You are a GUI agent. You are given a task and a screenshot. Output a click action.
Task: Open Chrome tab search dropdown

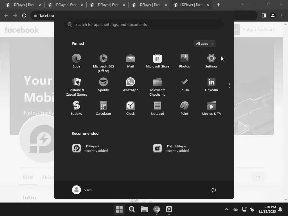pos(243,4)
